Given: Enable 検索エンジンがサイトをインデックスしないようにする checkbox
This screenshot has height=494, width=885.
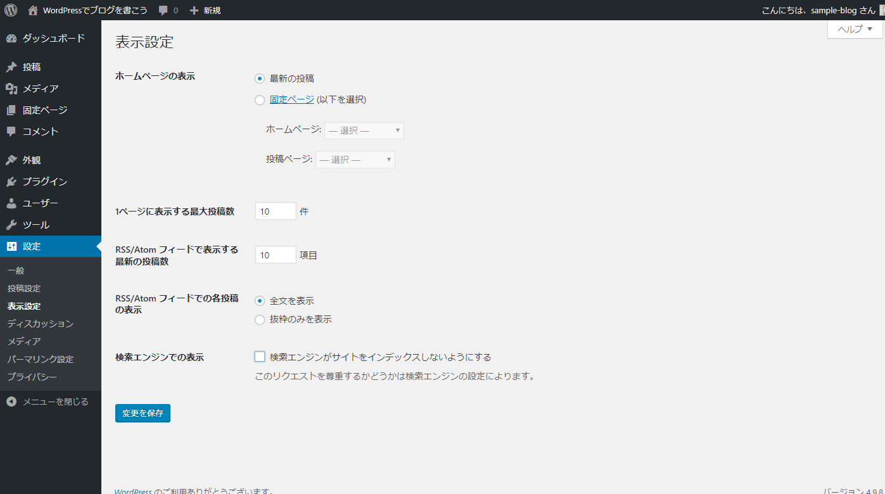Looking at the screenshot, I should pos(259,356).
